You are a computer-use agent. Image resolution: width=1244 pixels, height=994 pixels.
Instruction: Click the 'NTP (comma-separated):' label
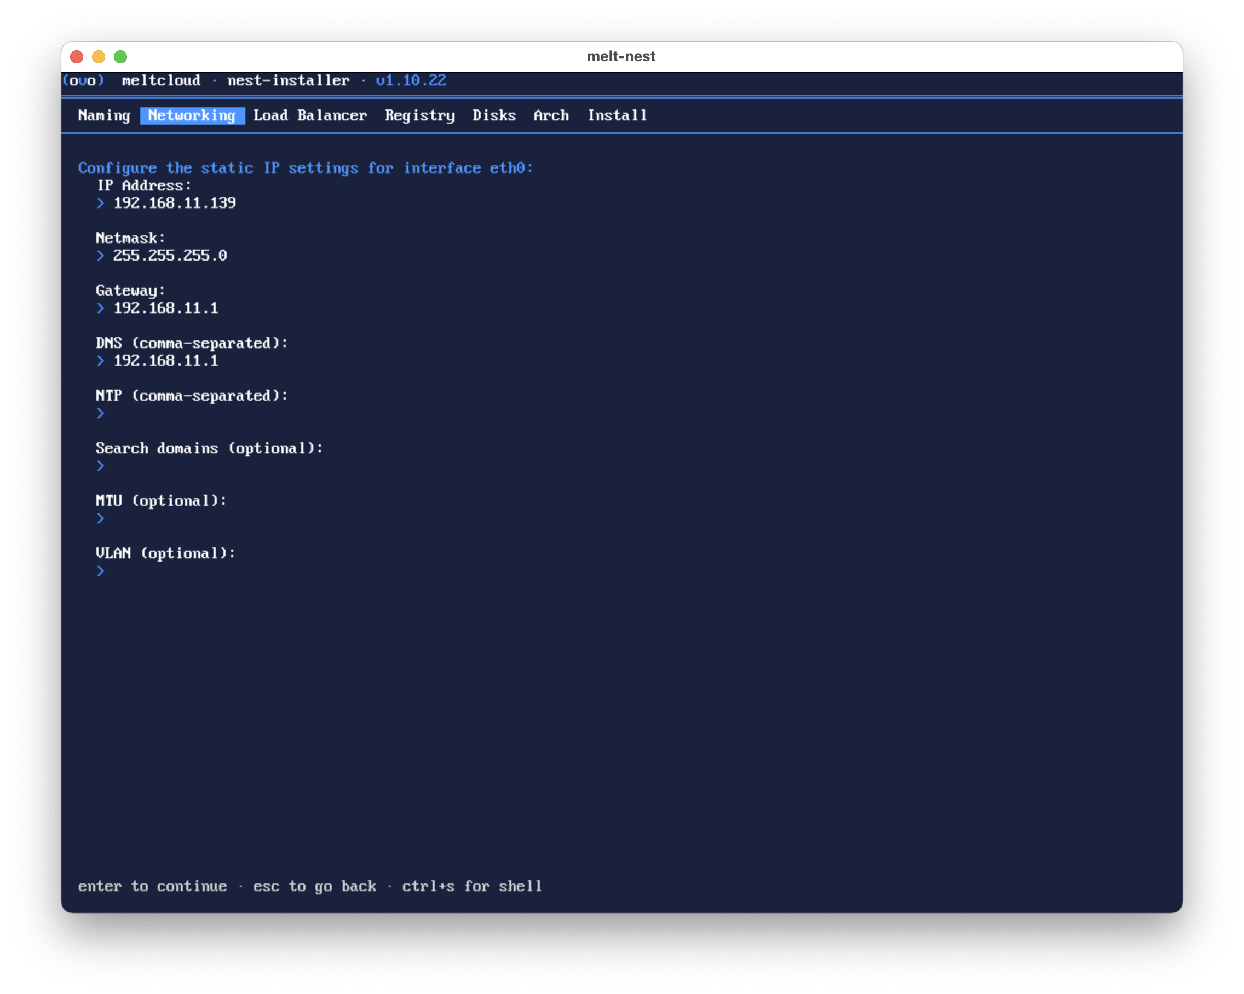(192, 395)
